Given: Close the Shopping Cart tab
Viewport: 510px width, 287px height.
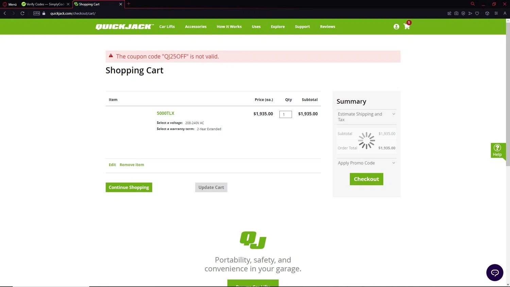Looking at the screenshot, I should click(121, 4).
